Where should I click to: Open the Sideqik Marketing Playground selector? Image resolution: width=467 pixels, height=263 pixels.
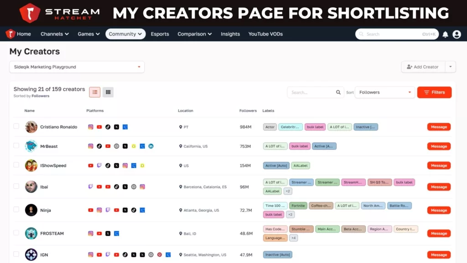click(x=76, y=67)
